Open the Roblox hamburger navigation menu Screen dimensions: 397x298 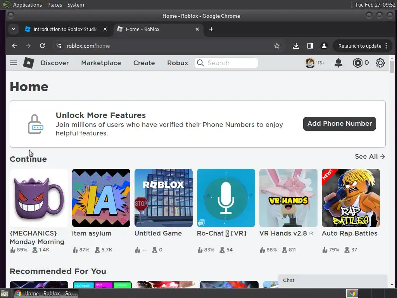tap(14, 63)
